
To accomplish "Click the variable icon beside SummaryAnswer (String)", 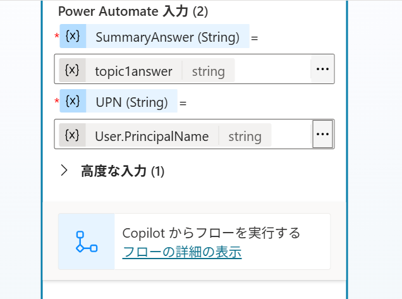I will point(73,37).
